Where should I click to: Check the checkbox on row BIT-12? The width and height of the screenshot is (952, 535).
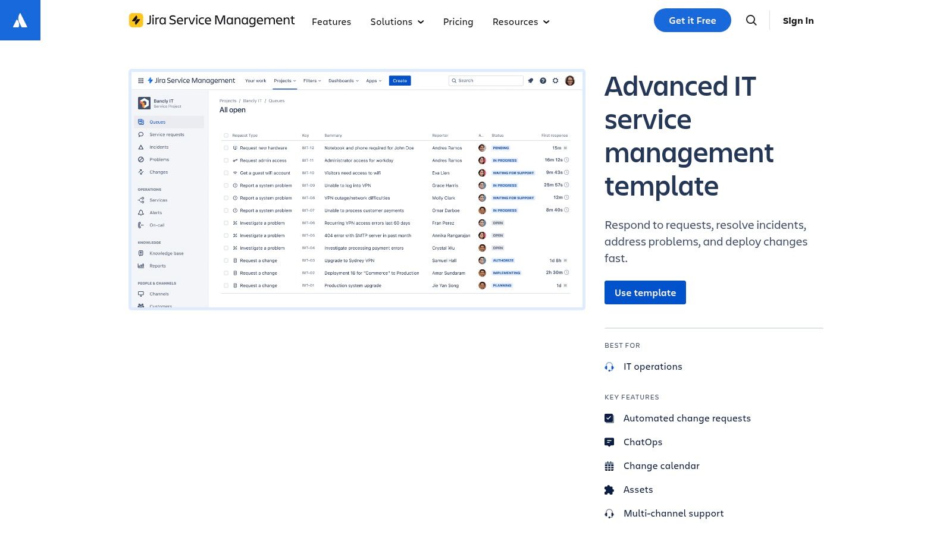point(226,147)
